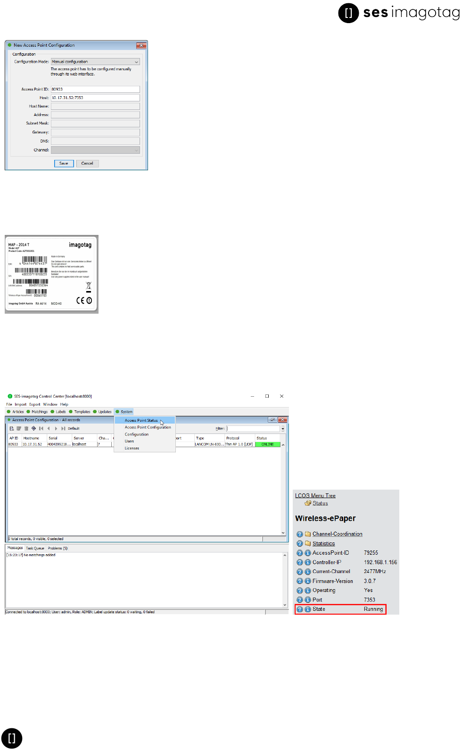
Task: Switch to the Labels tab
Action: click(x=58, y=412)
